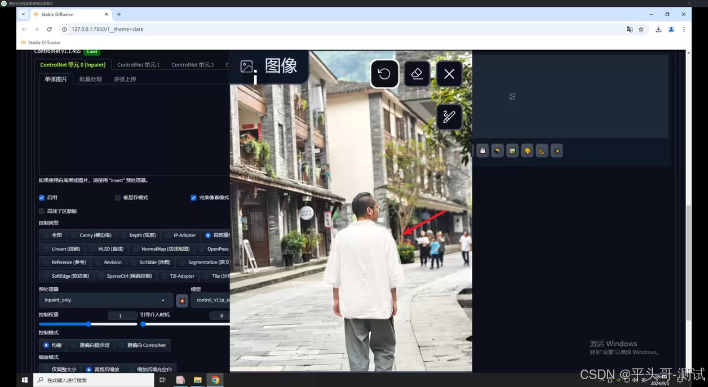This screenshot has width=708, height=387.
Task: Click the image placeholder icon in output gallery
Action: tap(512, 97)
